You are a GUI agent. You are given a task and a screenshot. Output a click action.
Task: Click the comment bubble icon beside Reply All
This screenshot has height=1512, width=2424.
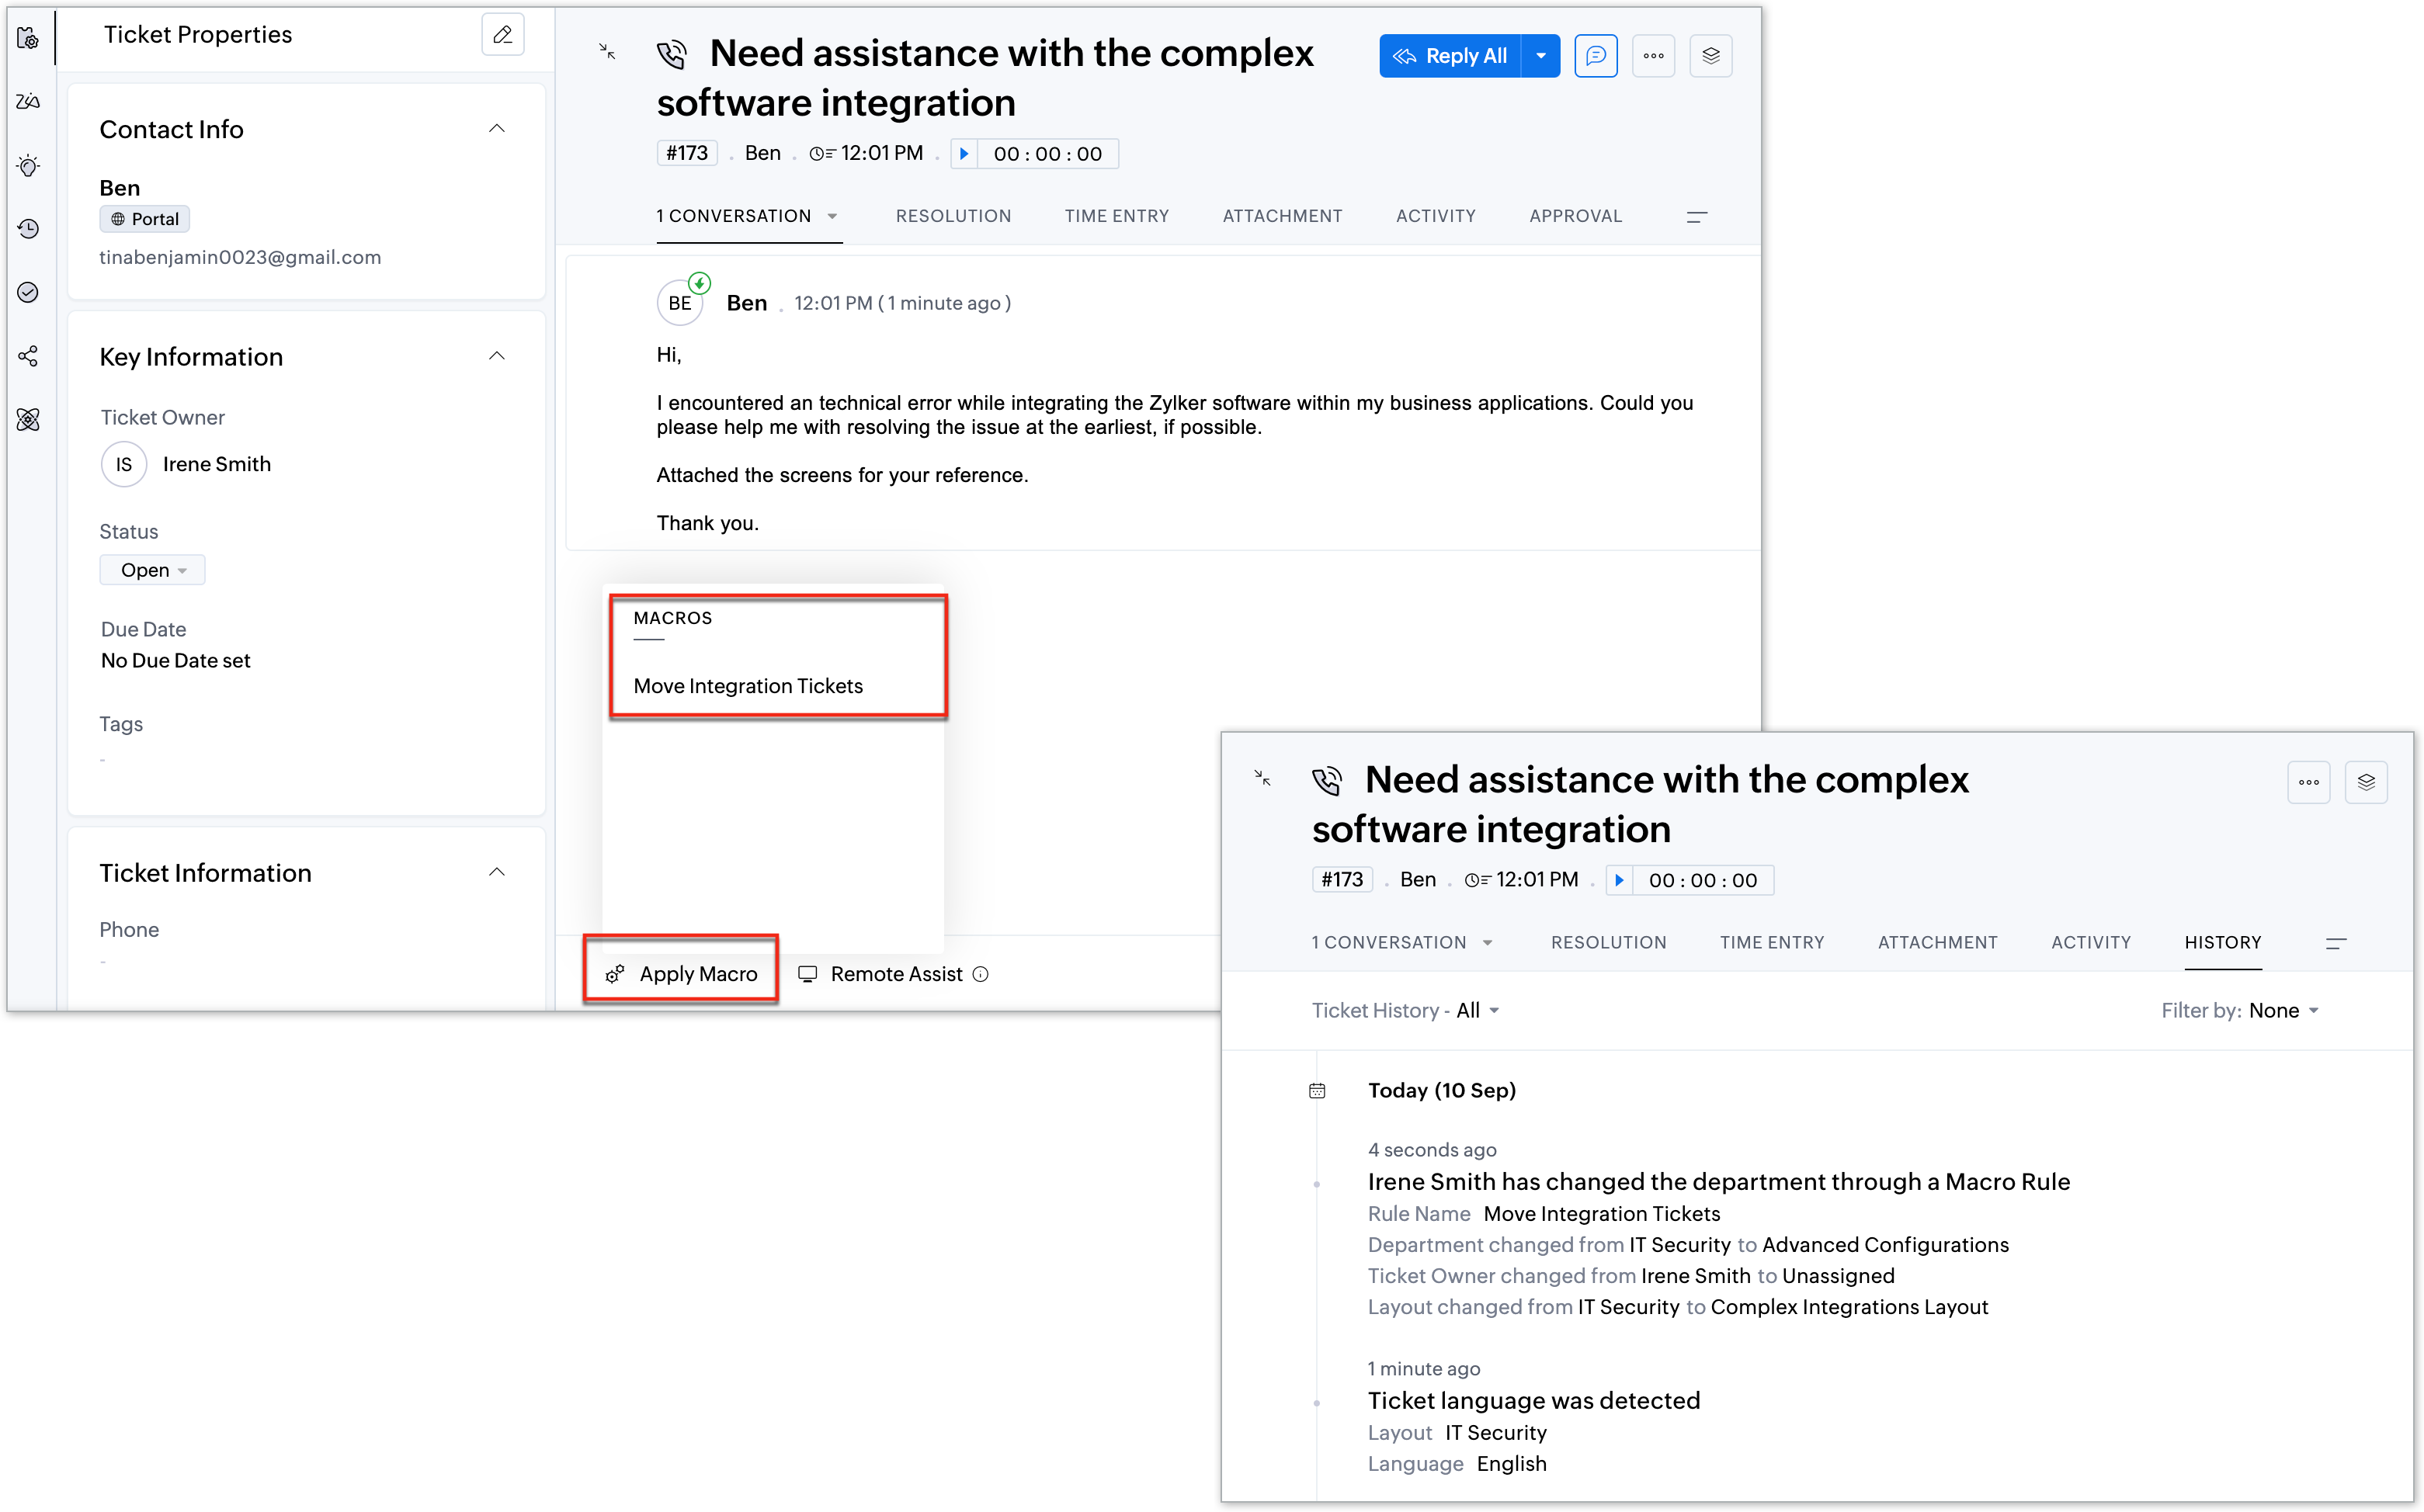[x=1595, y=56]
